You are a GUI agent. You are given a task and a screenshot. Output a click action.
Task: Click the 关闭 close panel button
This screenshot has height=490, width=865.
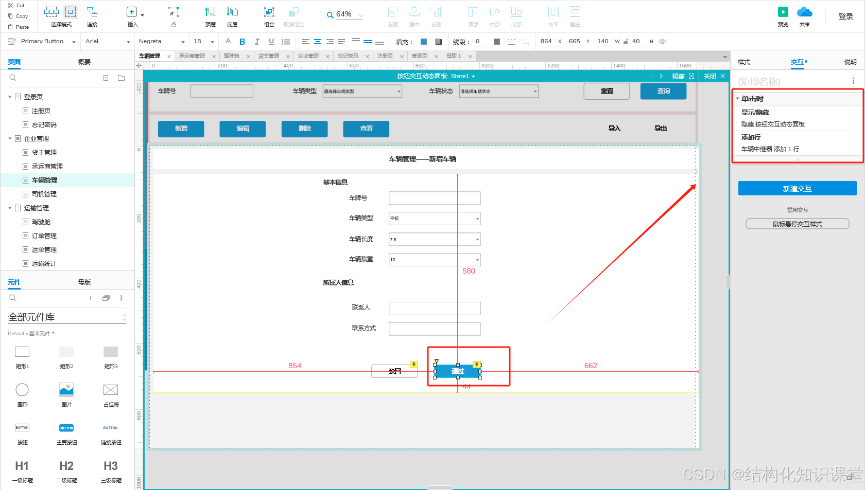pos(714,76)
